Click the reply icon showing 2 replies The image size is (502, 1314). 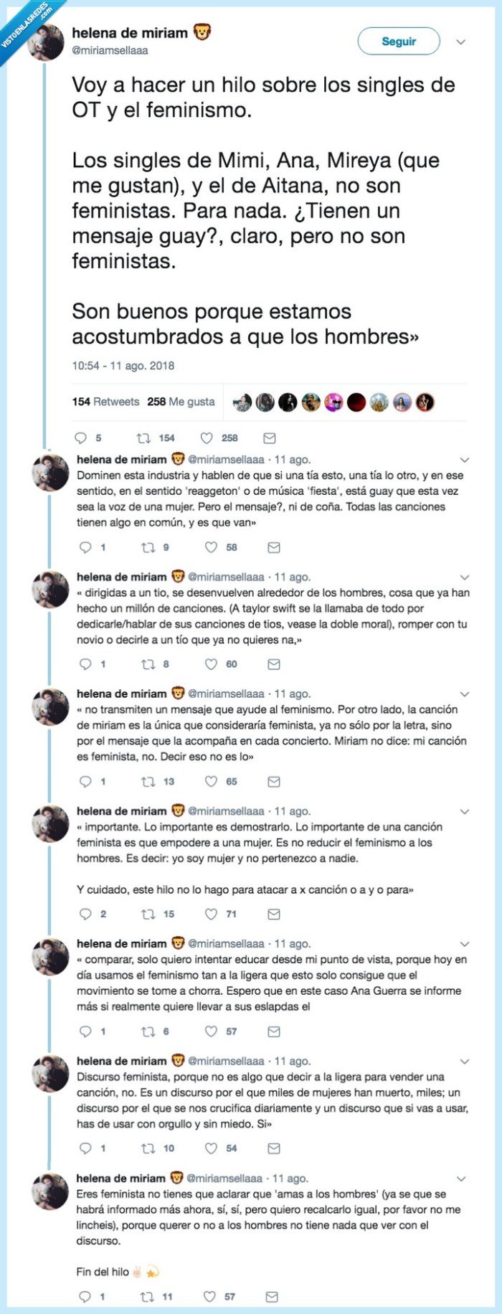click(x=85, y=913)
